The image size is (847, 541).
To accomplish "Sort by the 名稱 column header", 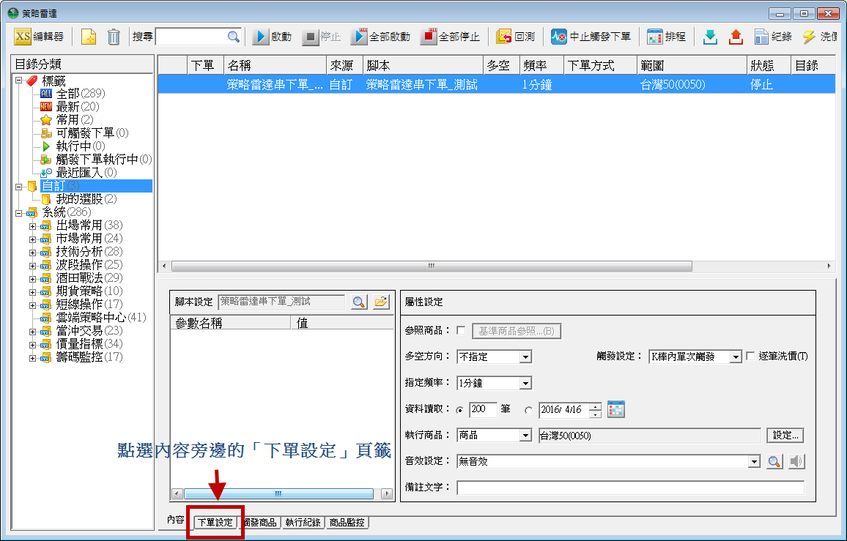I will point(275,65).
